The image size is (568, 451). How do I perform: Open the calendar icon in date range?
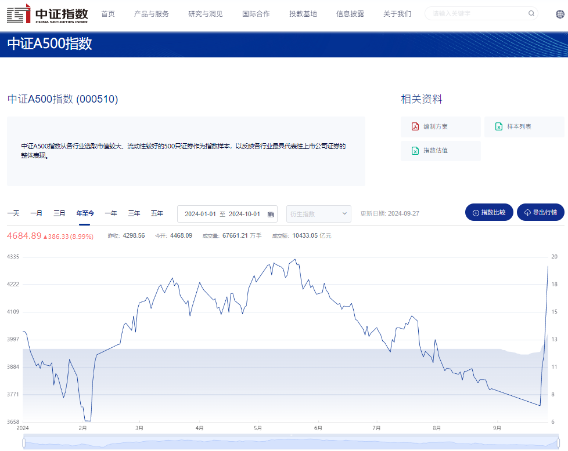coord(270,214)
